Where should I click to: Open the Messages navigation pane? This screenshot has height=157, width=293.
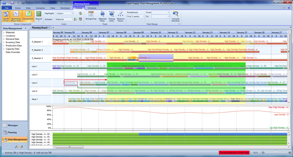[x=13, y=126]
